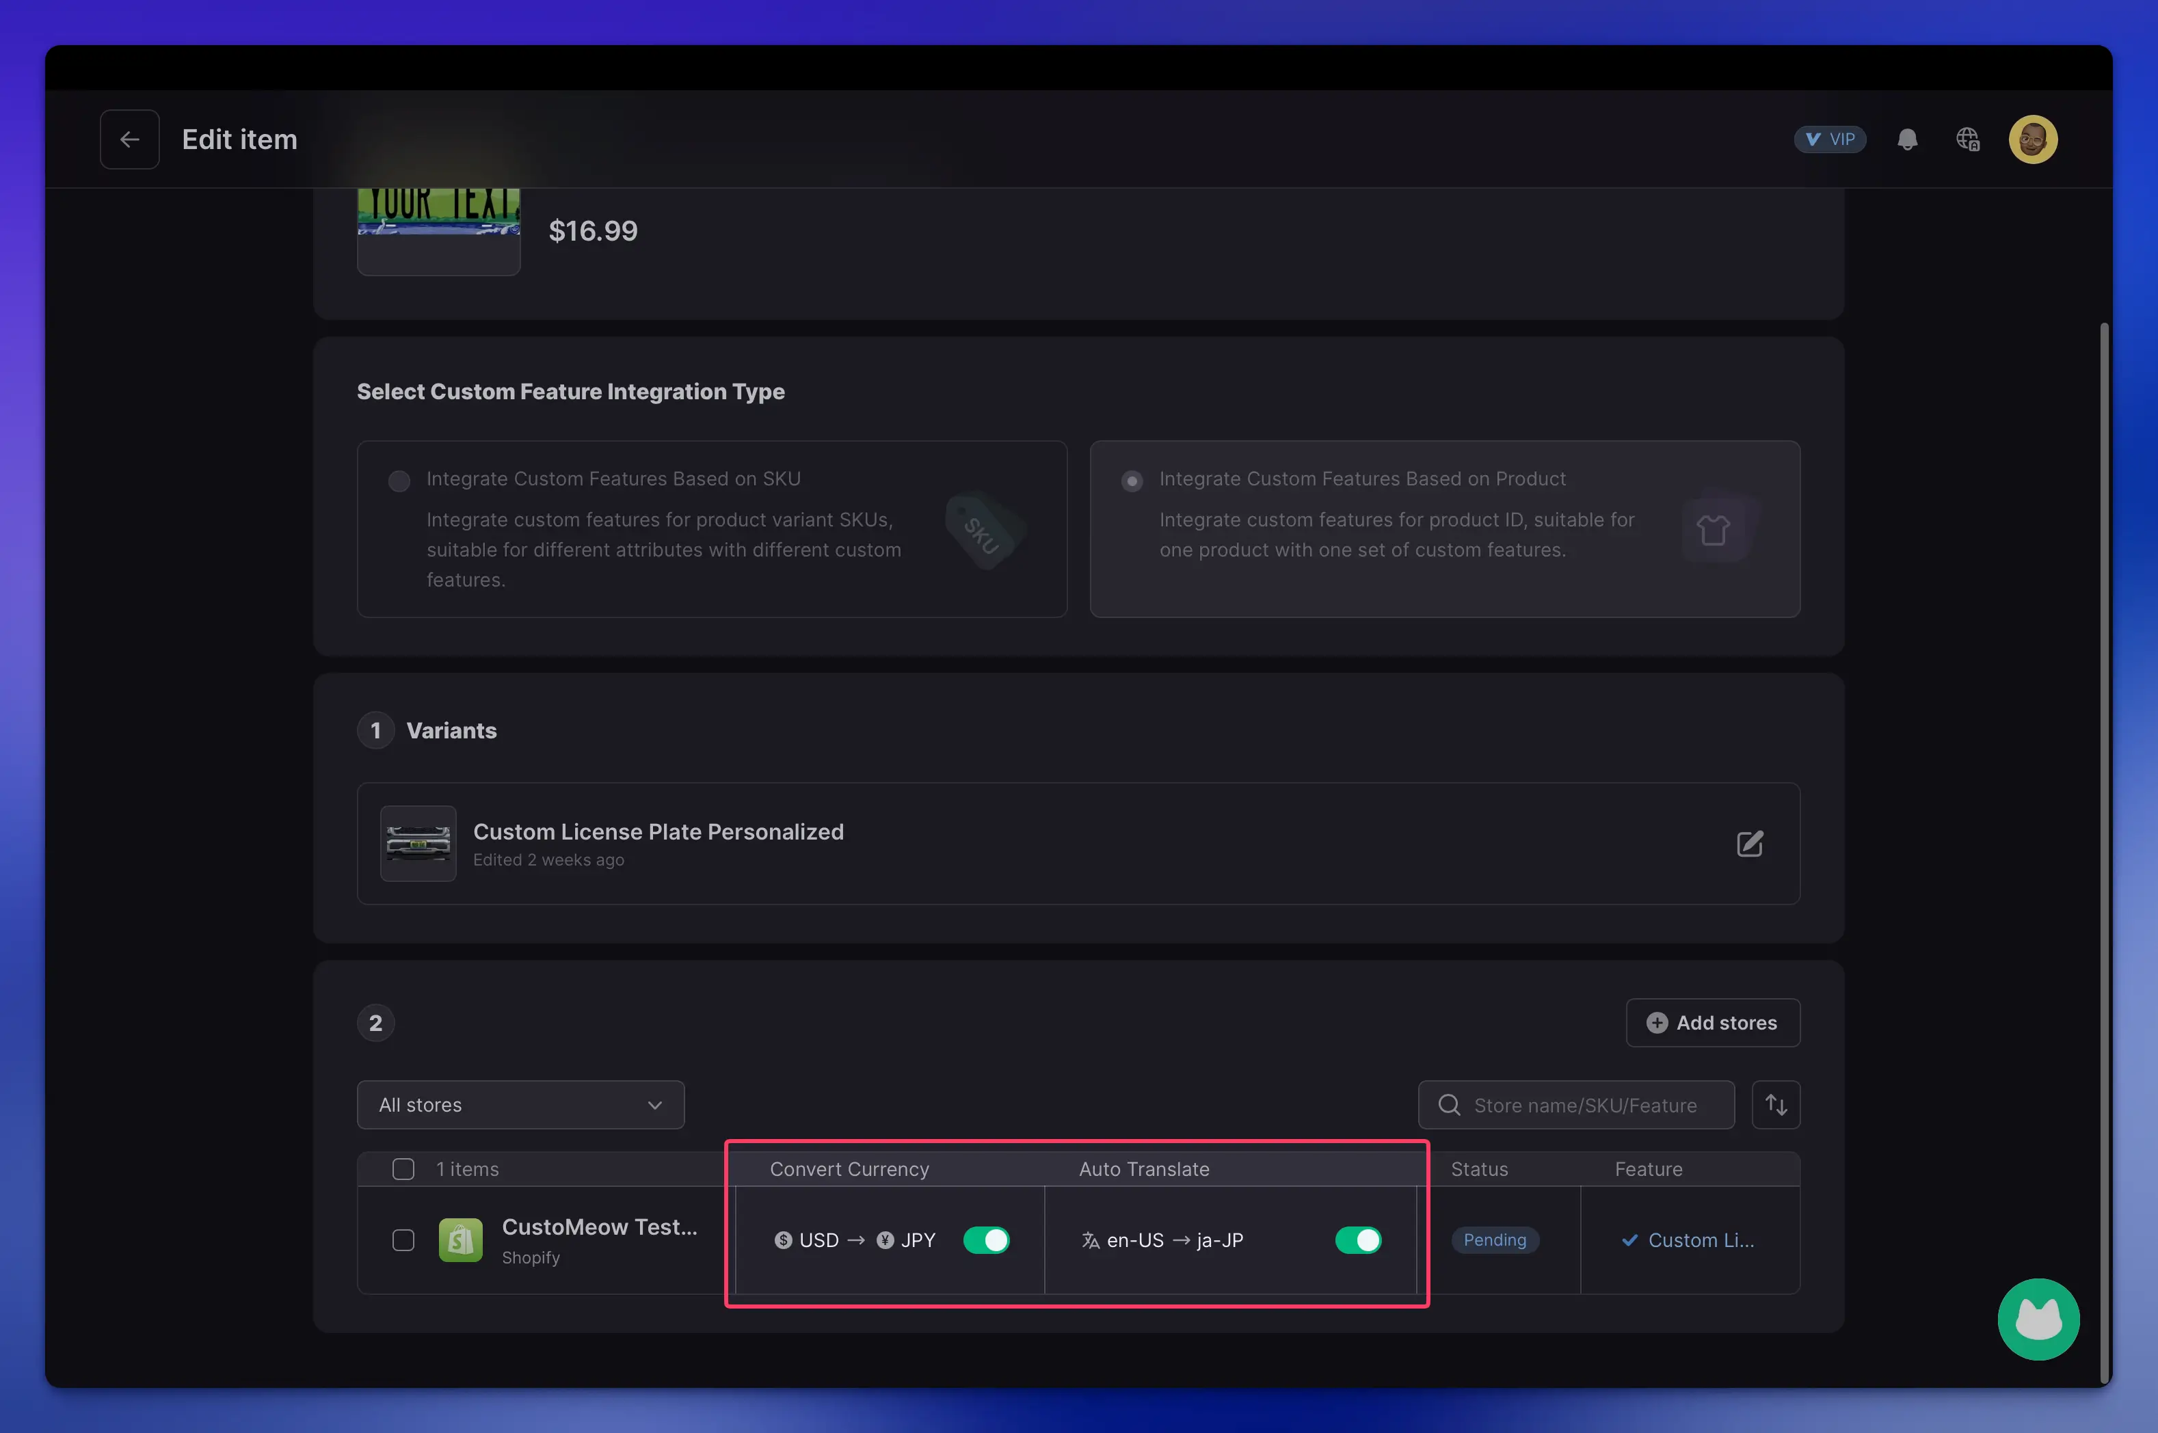Edit the Custom License Plate variant
The image size is (2158, 1433).
(1749, 842)
